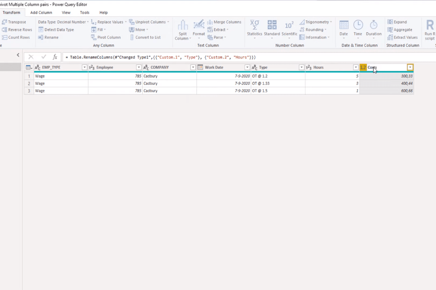
Task: Click Count Rows tool
Action: tap(16, 37)
